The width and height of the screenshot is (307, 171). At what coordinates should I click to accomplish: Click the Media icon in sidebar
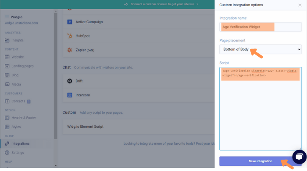pos(7,84)
